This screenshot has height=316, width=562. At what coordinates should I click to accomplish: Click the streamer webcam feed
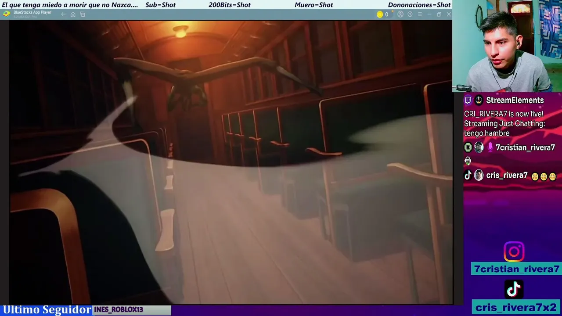507,46
